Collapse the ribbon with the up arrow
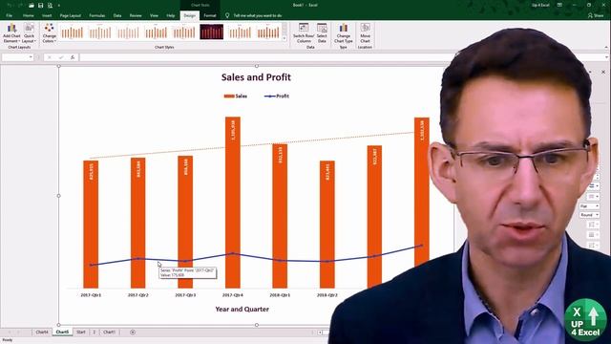Viewport: 611px width, 344px height. click(x=606, y=47)
